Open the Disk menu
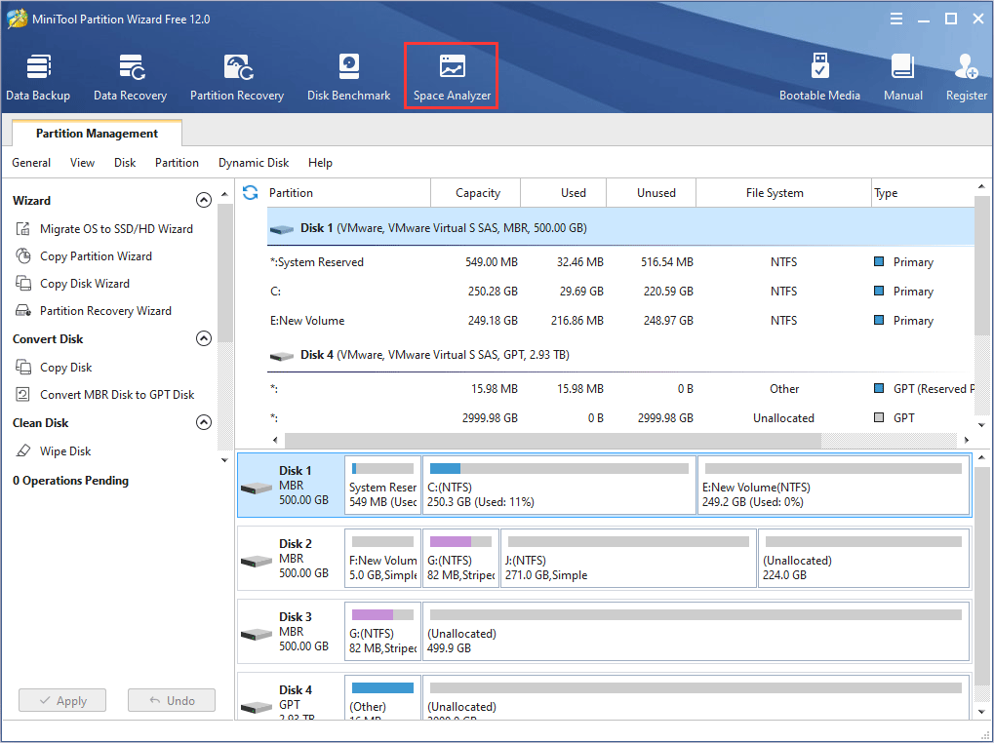Screen dimensions: 994x743 tap(125, 163)
